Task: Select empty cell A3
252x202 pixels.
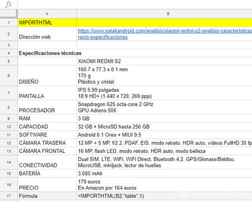Action: pyautogui.click(x=47, y=45)
